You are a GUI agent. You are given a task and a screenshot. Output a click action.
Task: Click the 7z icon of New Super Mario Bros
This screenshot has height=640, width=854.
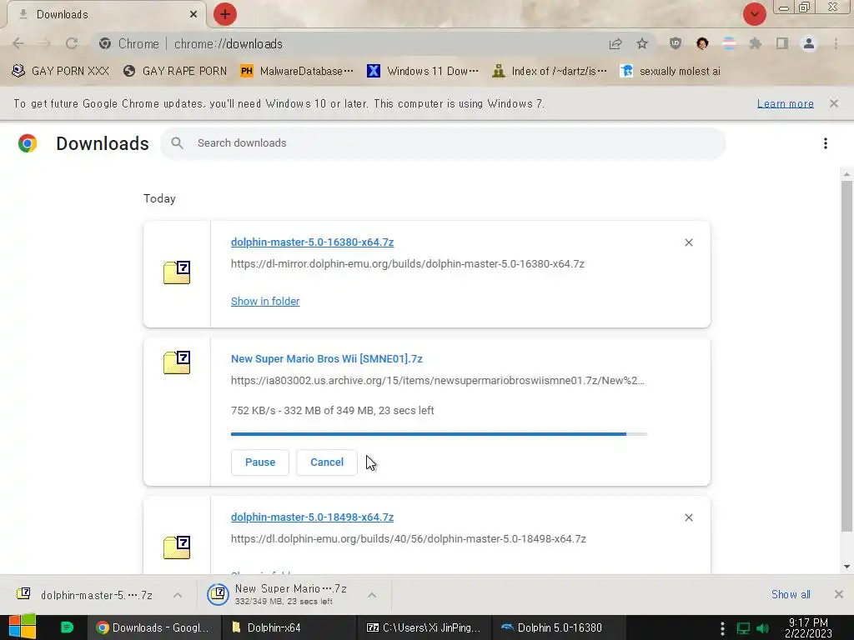pos(177,363)
